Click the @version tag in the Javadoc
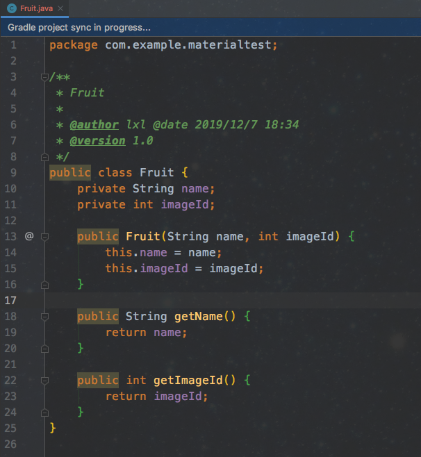 (x=98, y=141)
